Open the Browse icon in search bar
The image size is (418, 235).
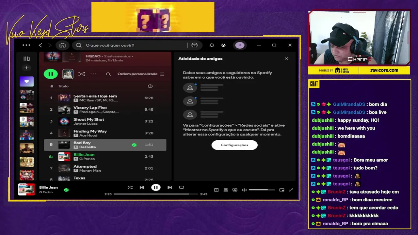pyautogui.click(x=195, y=45)
